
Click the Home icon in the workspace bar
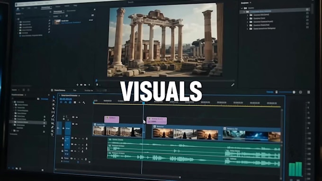click(x=18, y=9)
